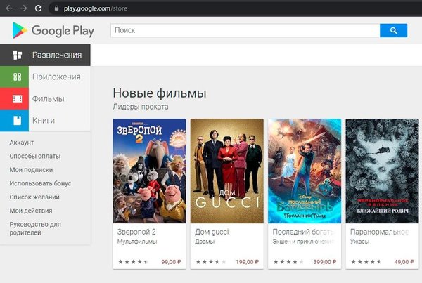Open the Зверопой 2 movie poster
Screen dimensions: 422x283
tap(149, 171)
